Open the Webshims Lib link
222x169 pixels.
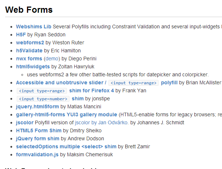pyautogui.click(x=34, y=27)
